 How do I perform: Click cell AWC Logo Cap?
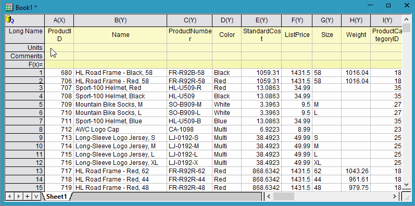coord(120,130)
